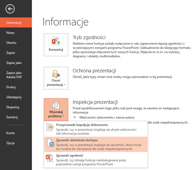Open Eksportuj in the sidebar
The width and height of the screenshot is (194, 170).
13,107
